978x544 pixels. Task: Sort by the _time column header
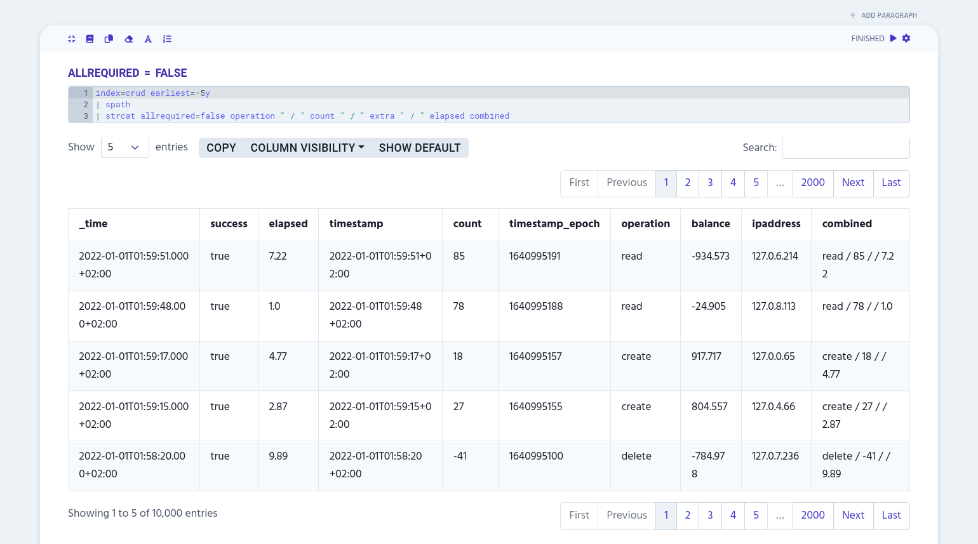(134, 225)
